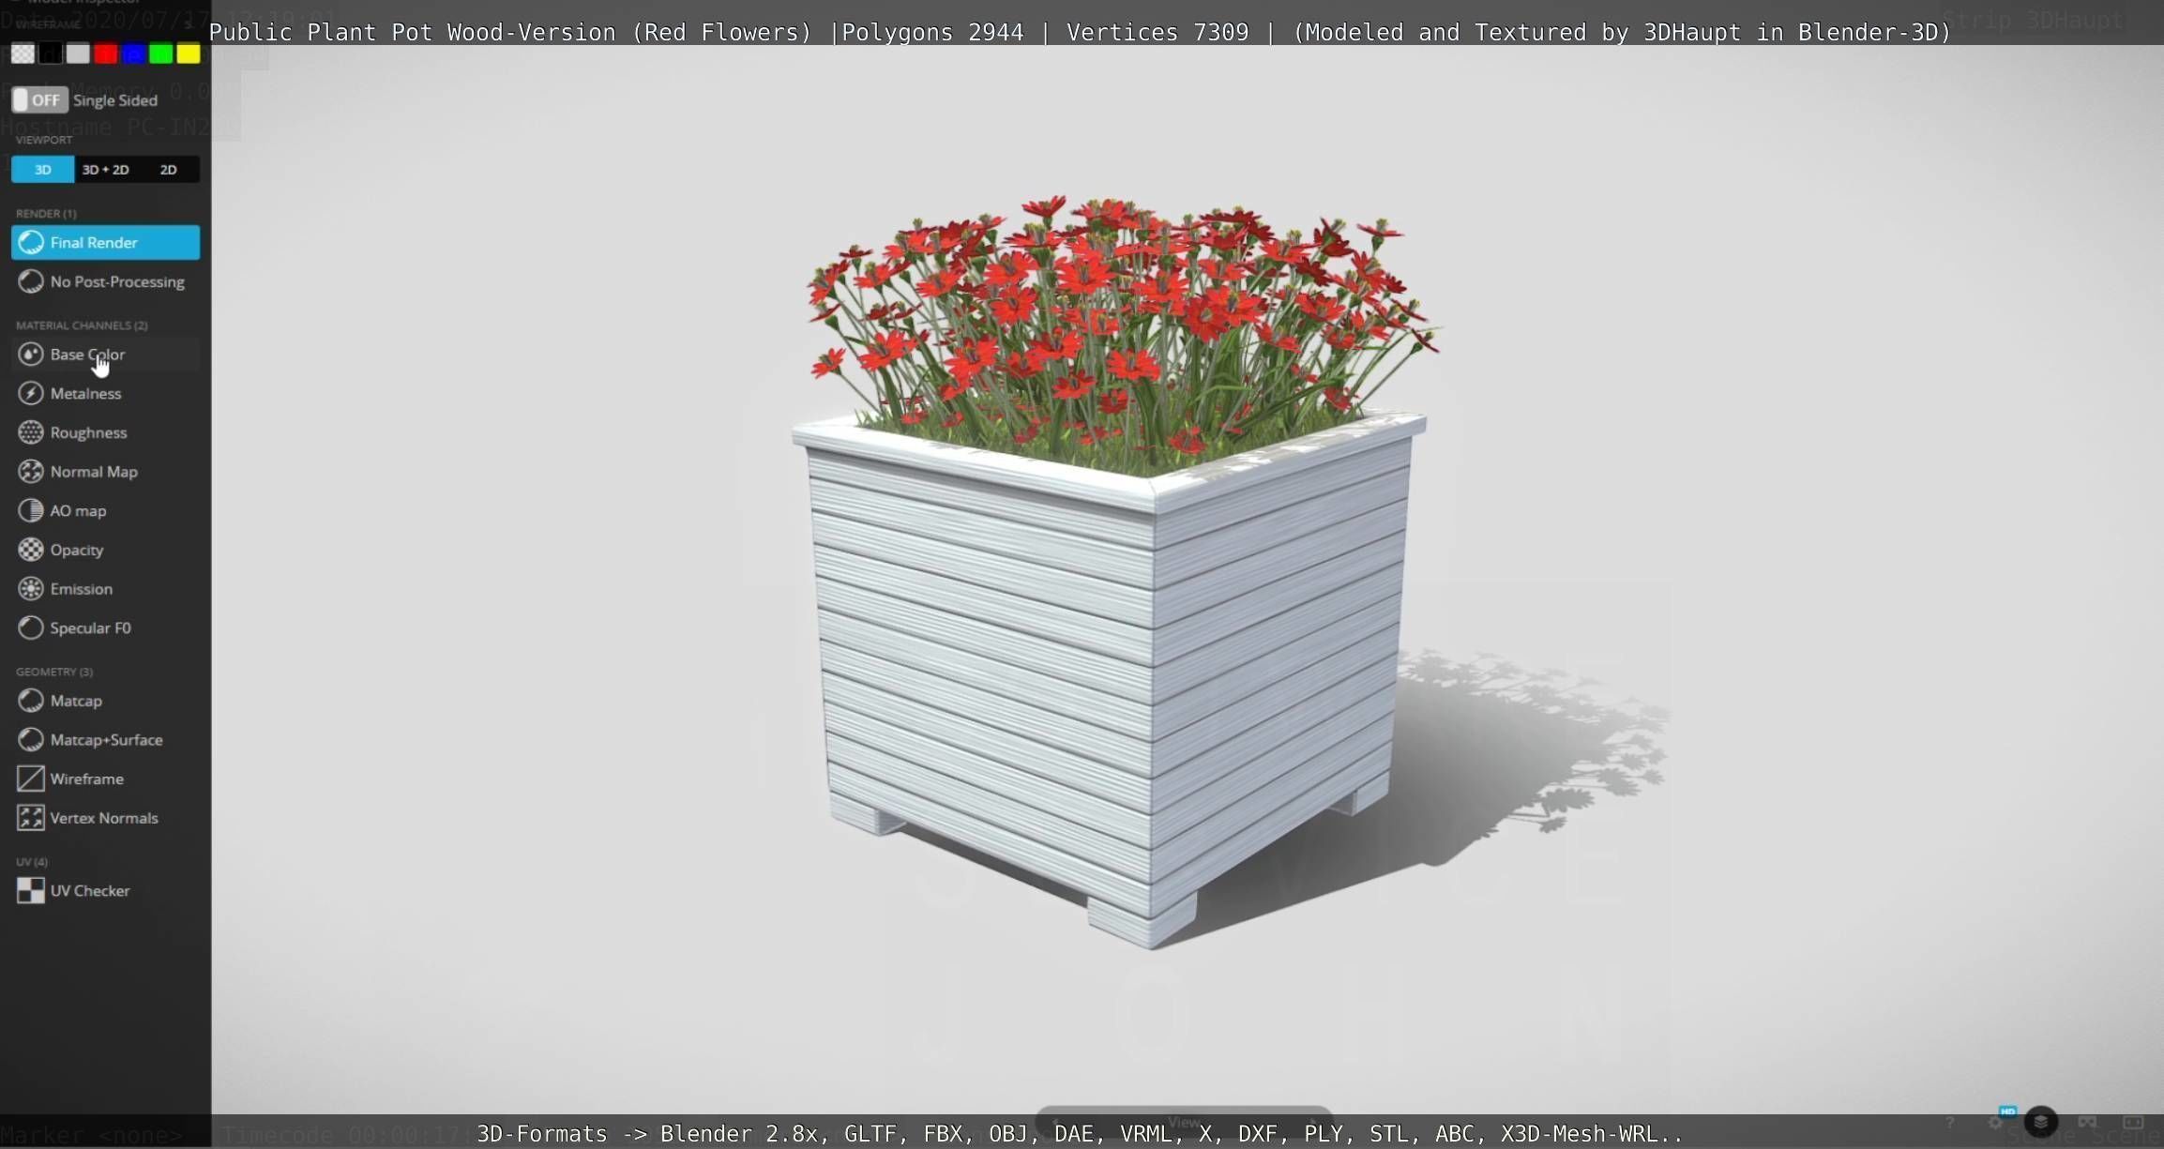Show the Metalness channel
Viewport: 2164px width, 1149px height.
point(105,394)
